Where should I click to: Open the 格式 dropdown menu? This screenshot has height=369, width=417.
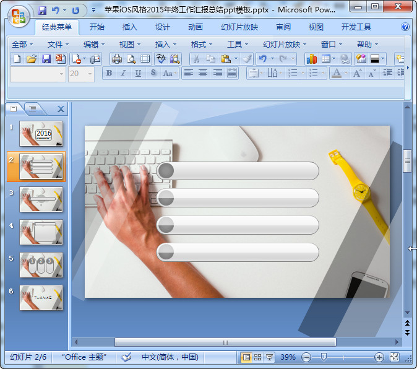coord(202,44)
